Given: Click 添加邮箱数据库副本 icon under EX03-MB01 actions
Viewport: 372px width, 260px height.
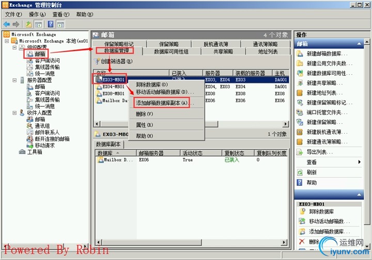Looking at the screenshot, I should 302,231.
